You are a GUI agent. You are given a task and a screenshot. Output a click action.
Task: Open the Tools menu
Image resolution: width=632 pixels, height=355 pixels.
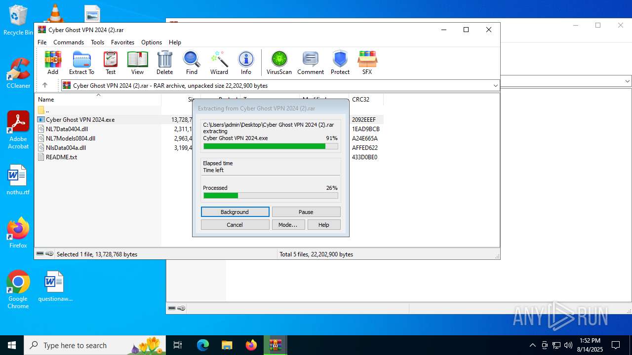(97, 42)
